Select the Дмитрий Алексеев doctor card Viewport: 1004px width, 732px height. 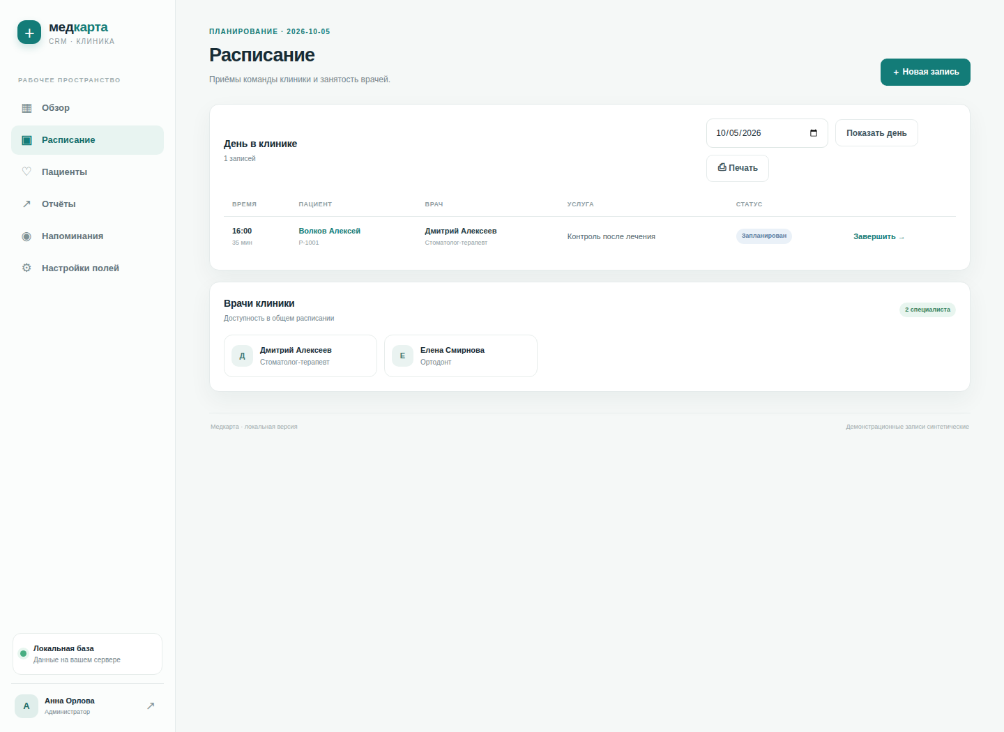[301, 356]
